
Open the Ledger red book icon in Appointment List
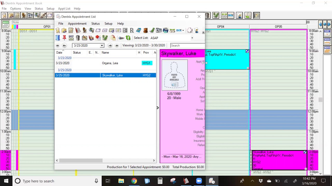click(78, 30)
